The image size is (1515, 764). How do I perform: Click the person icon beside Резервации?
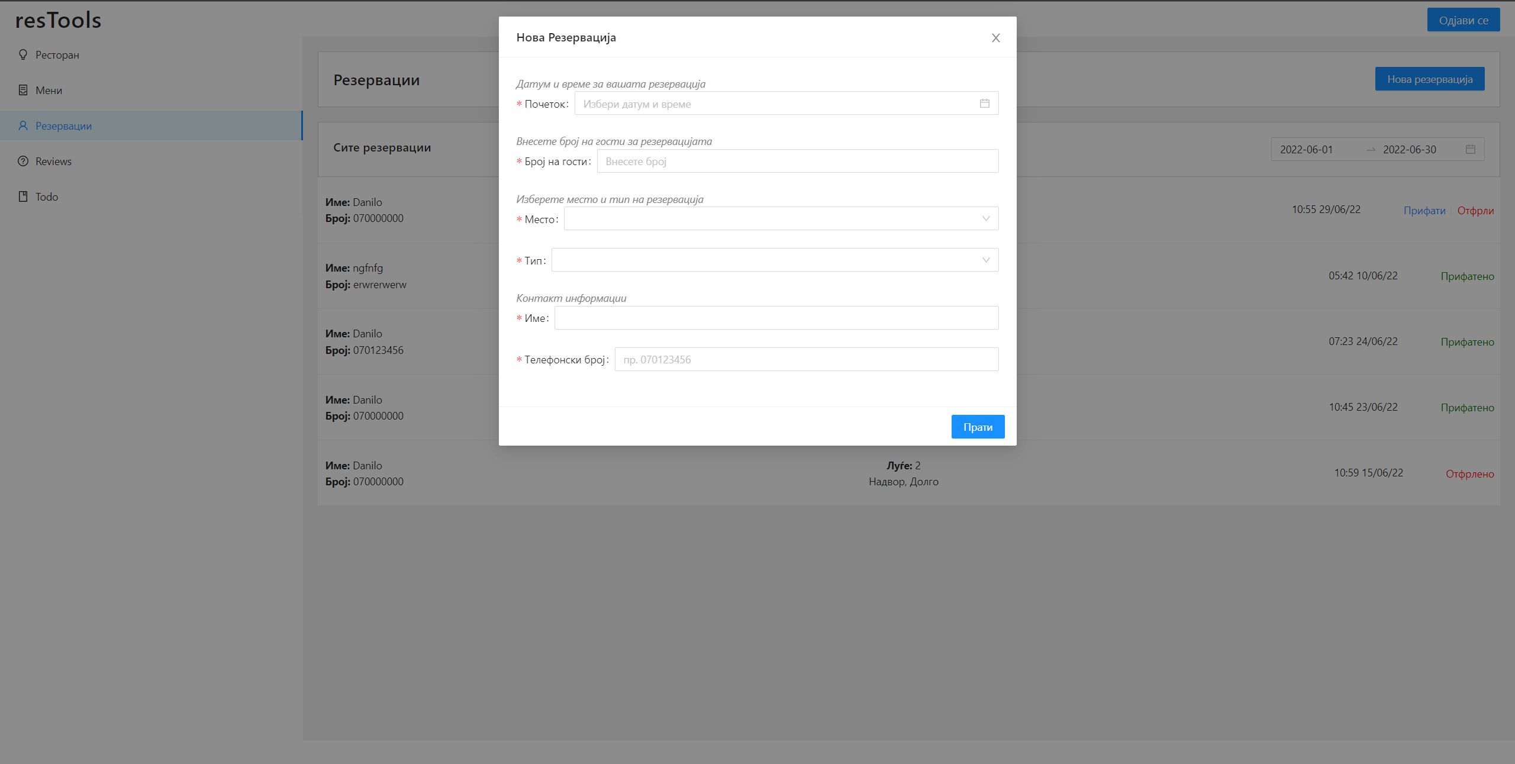pyautogui.click(x=23, y=125)
